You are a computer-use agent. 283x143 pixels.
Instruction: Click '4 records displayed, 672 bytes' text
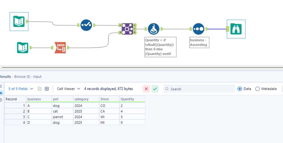[x=108, y=89]
